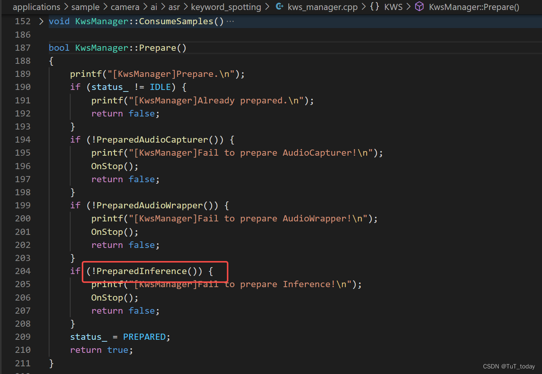The height and width of the screenshot is (374, 542).
Task: Click "Fail to prepare AudioCapturer" string
Action: click(x=250, y=153)
